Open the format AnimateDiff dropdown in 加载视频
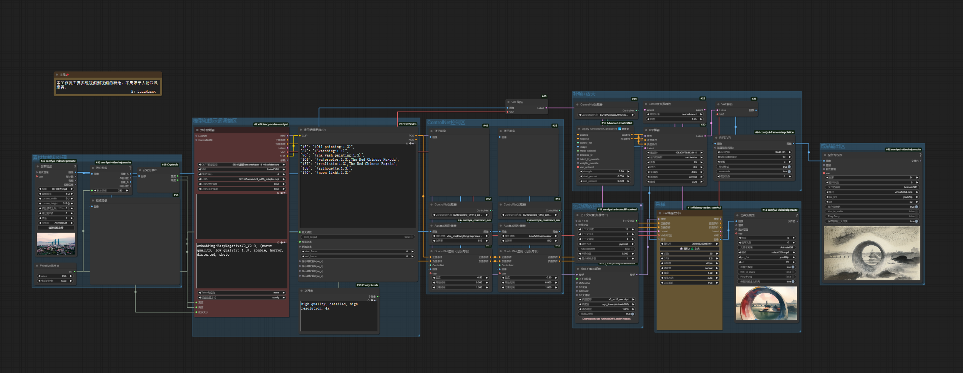Viewport: 963px width, 373px height. click(56, 223)
